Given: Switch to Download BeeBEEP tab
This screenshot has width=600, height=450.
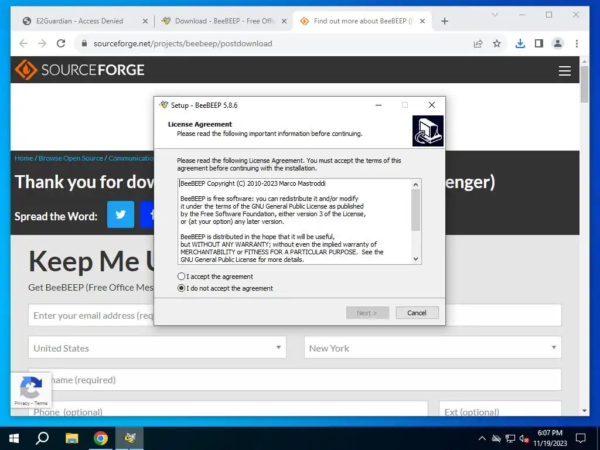Looking at the screenshot, I should [225, 21].
